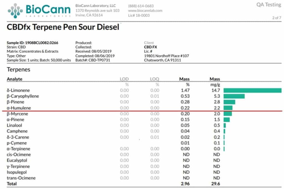Image resolution: width=284 pixels, height=189 pixels.
Task: Click the δ-Limonene mass value 1.47
Action: pos(185,90)
